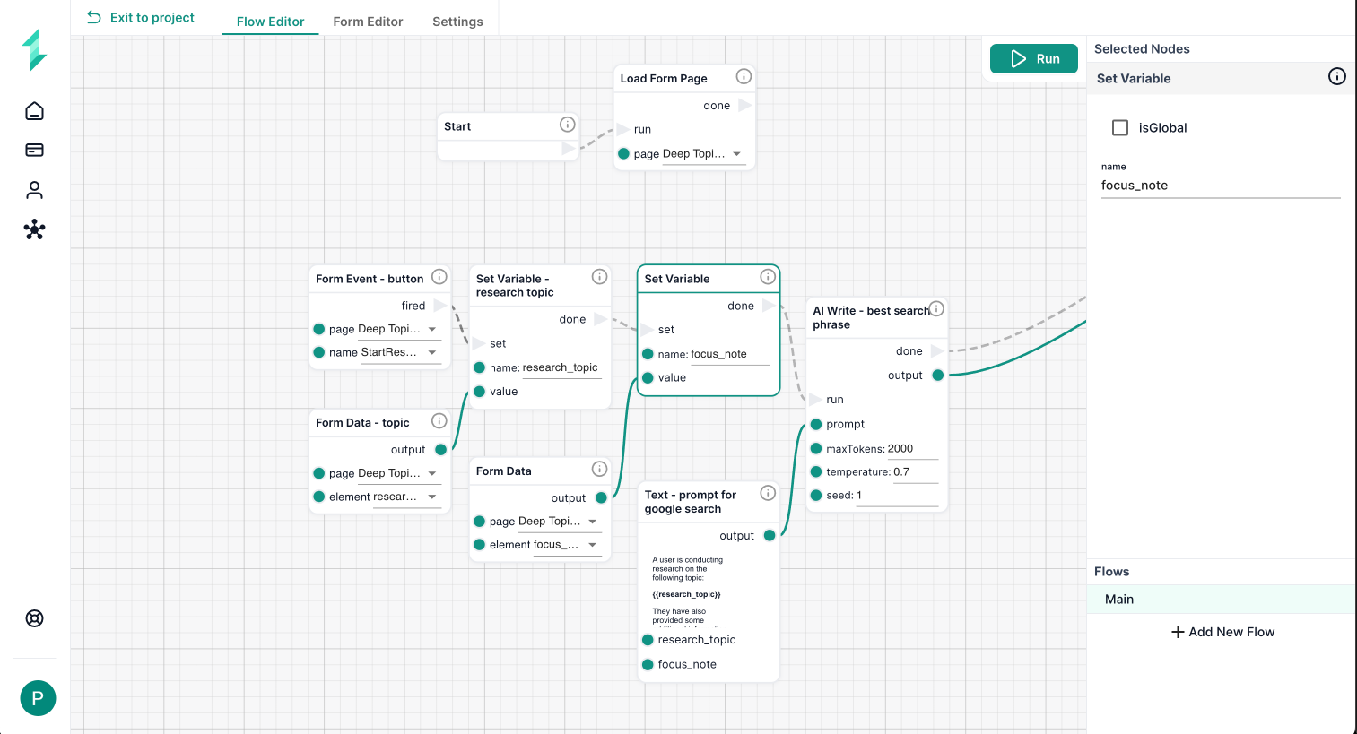Open info icon on AI Write node

click(x=936, y=309)
